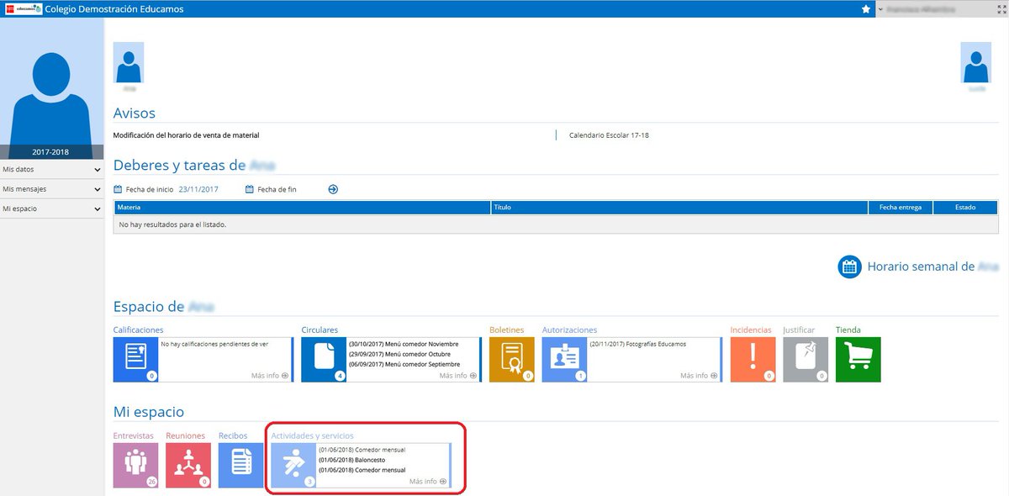Open the Horario semanal calendar icon
Screen dimensions: 1009x496
850,266
